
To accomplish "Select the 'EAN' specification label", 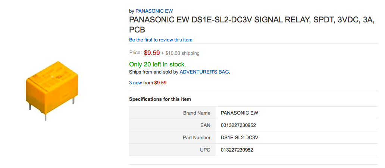I will click(205, 125).
